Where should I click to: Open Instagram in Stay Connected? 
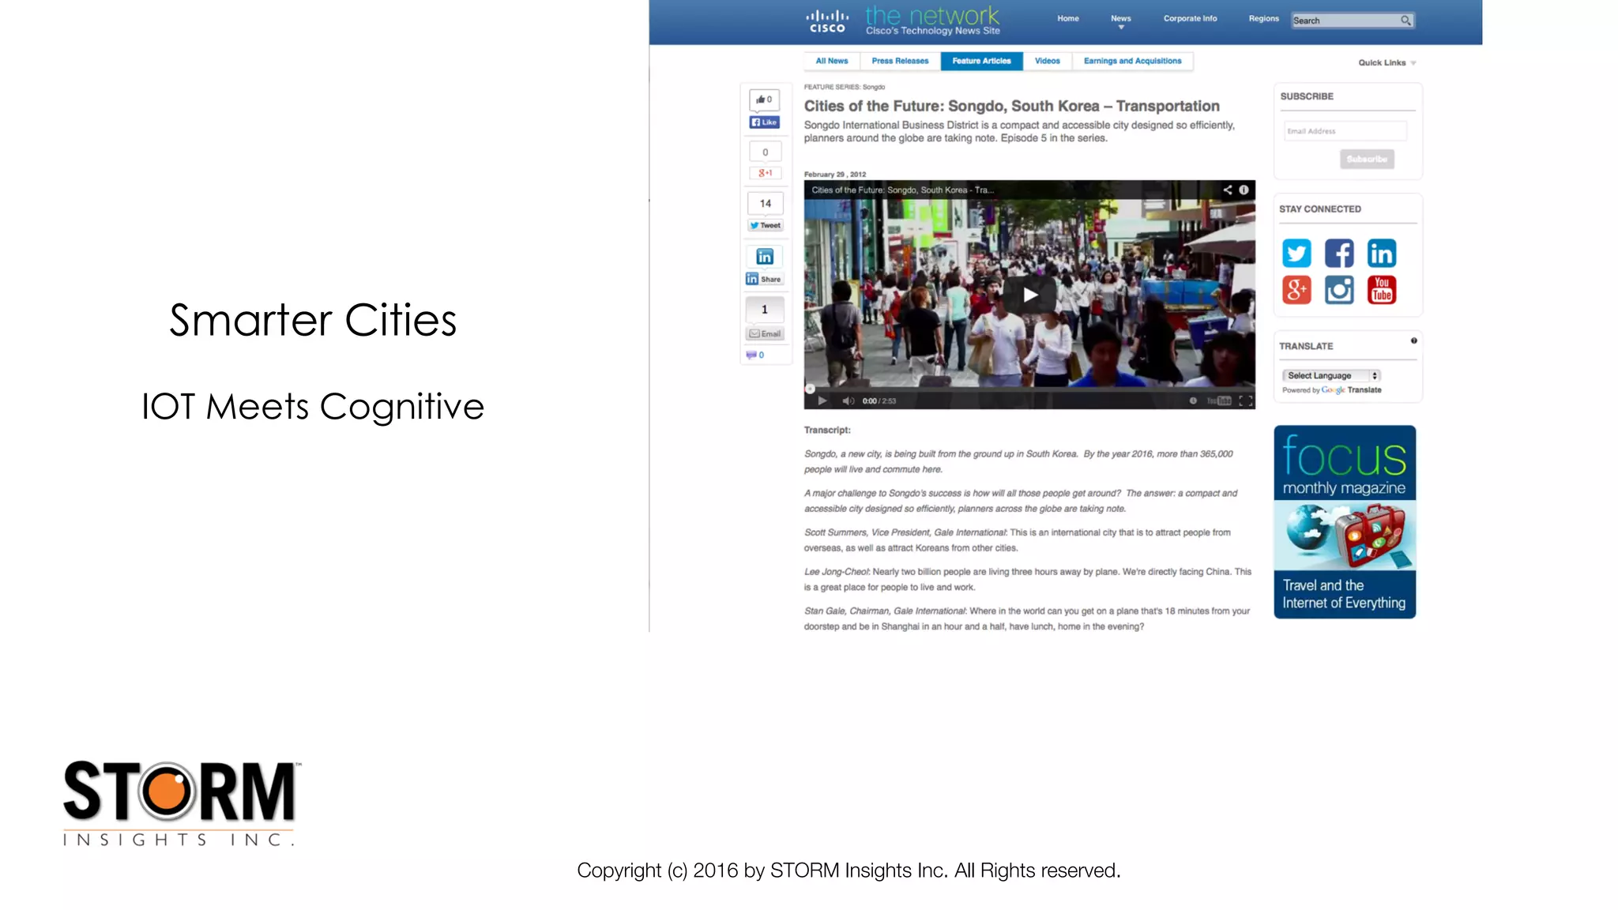tap(1339, 290)
